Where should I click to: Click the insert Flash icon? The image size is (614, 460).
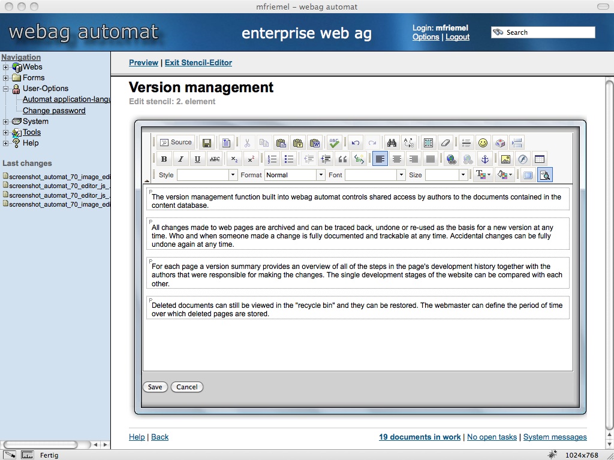523,159
